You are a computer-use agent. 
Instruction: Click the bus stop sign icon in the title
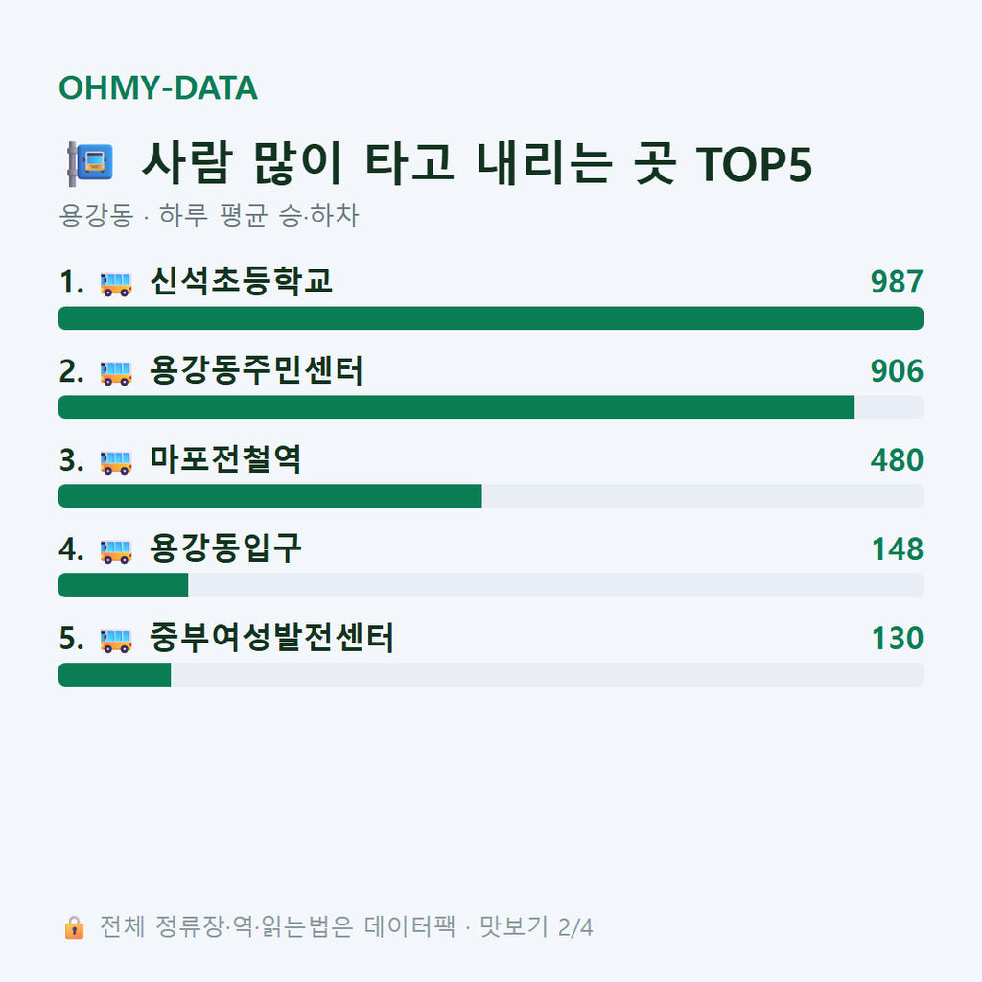pos(90,163)
